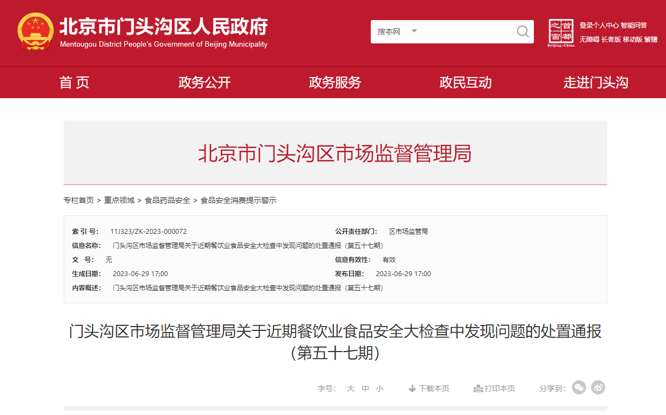Share the page to WeChat
666x415 pixels.
tap(579, 387)
